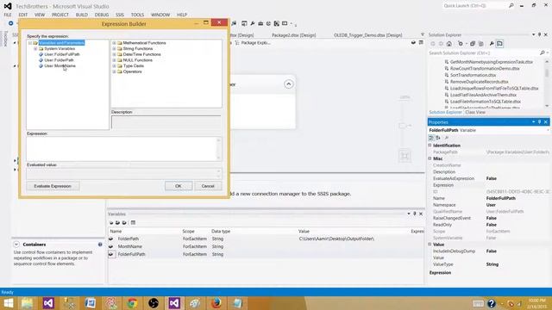This screenshot has height=310, width=552.
Task: Cancel the Expression Builder dialog
Action: pyautogui.click(x=208, y=186)
